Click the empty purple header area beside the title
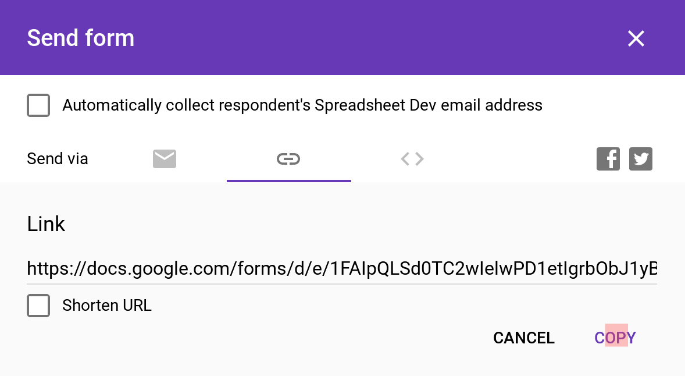Screen dimensions: 685x376 pyautogui.click(x=380, y=38)
